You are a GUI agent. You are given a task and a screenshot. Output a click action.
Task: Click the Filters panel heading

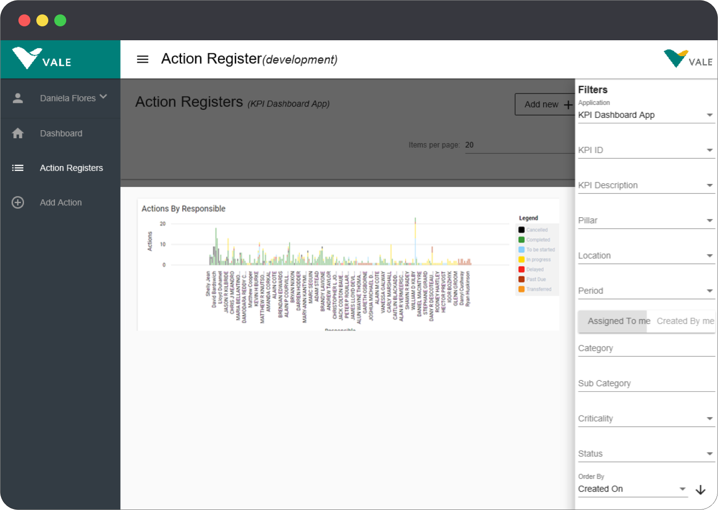(593, 90)
